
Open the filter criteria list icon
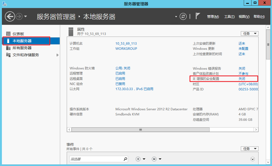[x=138, y=159]
